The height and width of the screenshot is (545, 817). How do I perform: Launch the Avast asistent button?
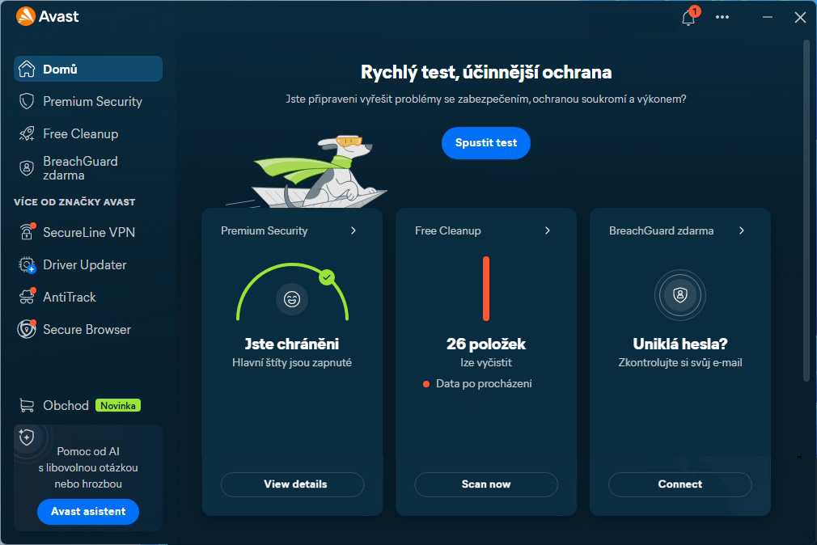[x=88, y=512]
